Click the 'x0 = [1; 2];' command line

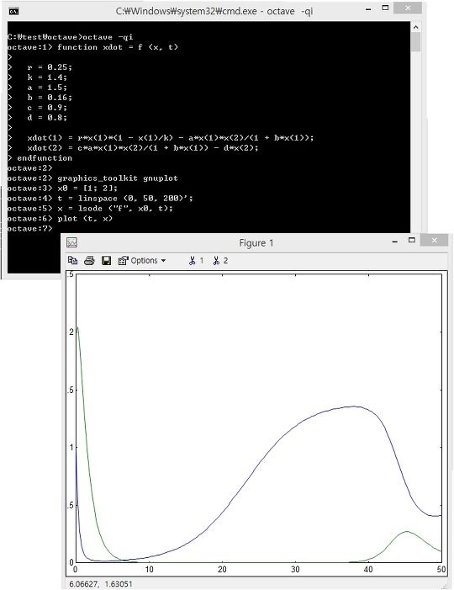[62, 189]
